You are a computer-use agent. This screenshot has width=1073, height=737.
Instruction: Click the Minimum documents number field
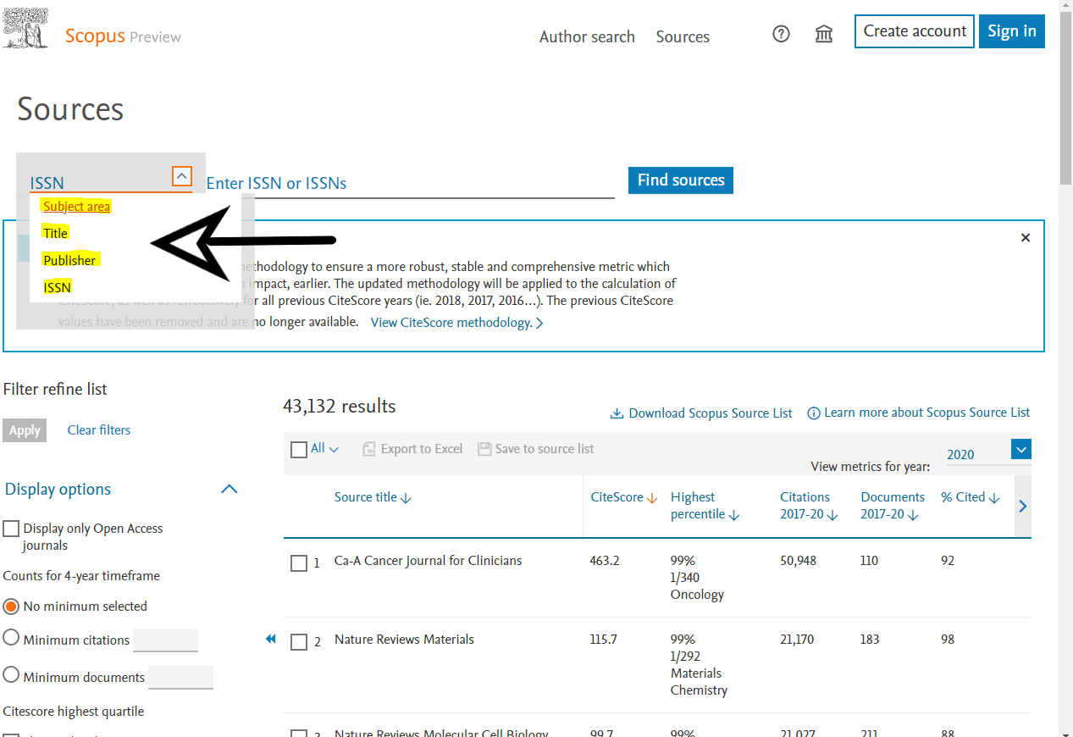[180, 677]
